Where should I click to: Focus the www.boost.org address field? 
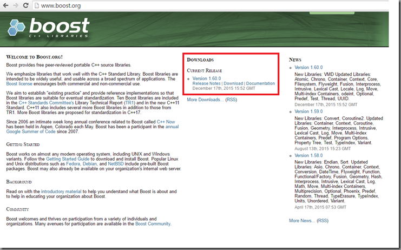coord(210,5)
